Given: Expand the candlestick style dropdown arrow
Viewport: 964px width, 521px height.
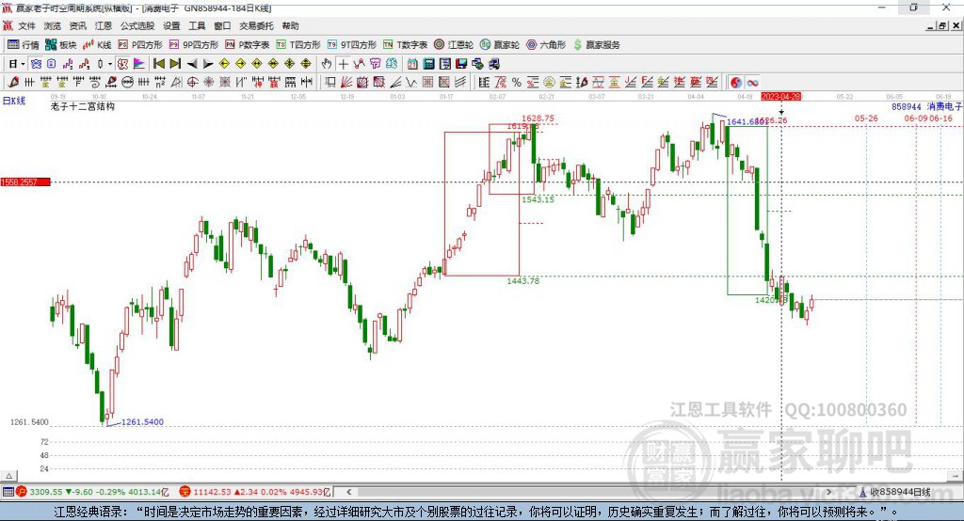Looking at the screenshot, I should coord(109,64).
